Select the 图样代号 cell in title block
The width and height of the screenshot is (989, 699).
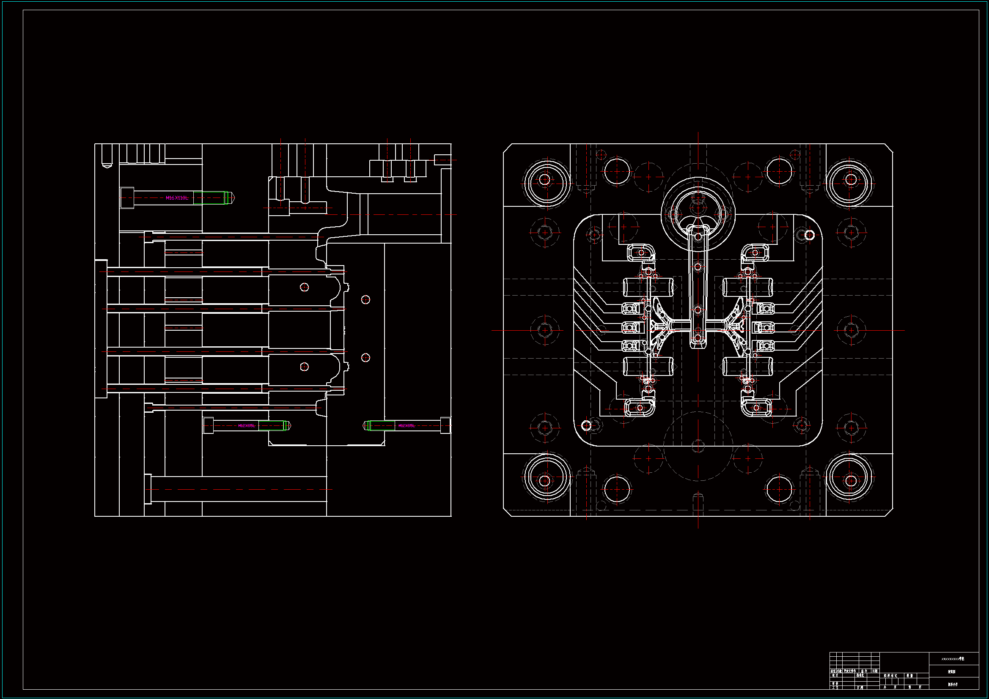pyautogui.click(x=952, y=684)
